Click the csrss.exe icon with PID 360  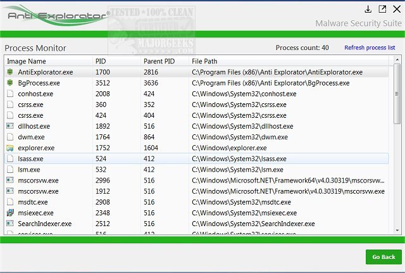click(10, 105)
